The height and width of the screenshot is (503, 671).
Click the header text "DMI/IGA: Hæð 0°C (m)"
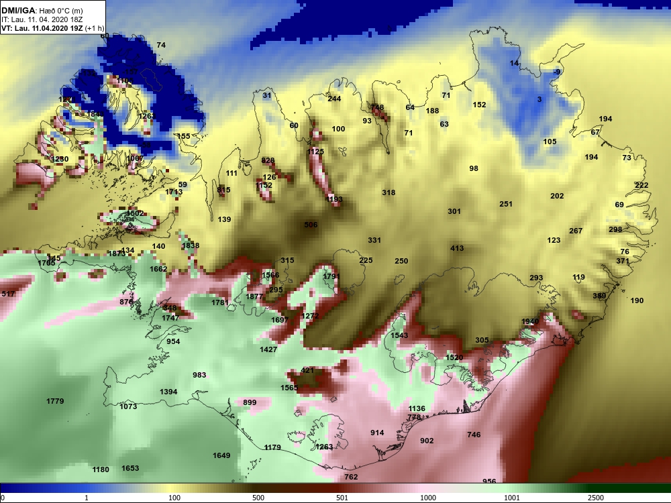[42, 11]
